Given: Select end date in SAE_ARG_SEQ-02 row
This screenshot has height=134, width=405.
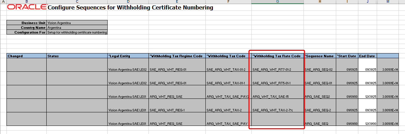Looking at the screenshot, I should 368,65.
